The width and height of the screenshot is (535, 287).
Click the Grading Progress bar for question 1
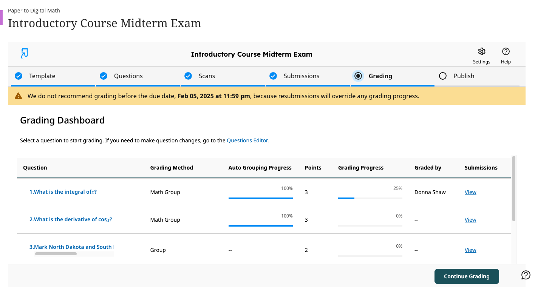tap(370, 198)
